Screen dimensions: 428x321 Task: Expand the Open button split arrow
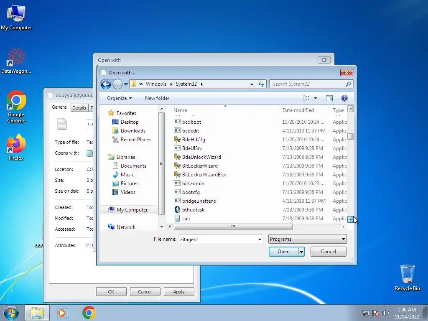301,252
